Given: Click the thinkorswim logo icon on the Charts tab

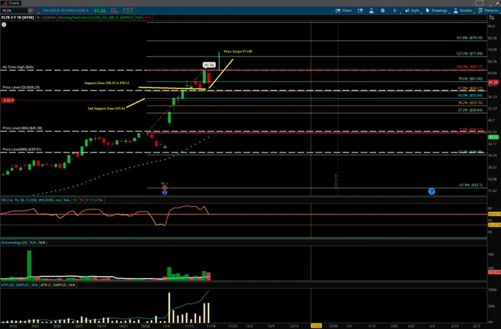Looking at the screenshot, I should [4, 3].
